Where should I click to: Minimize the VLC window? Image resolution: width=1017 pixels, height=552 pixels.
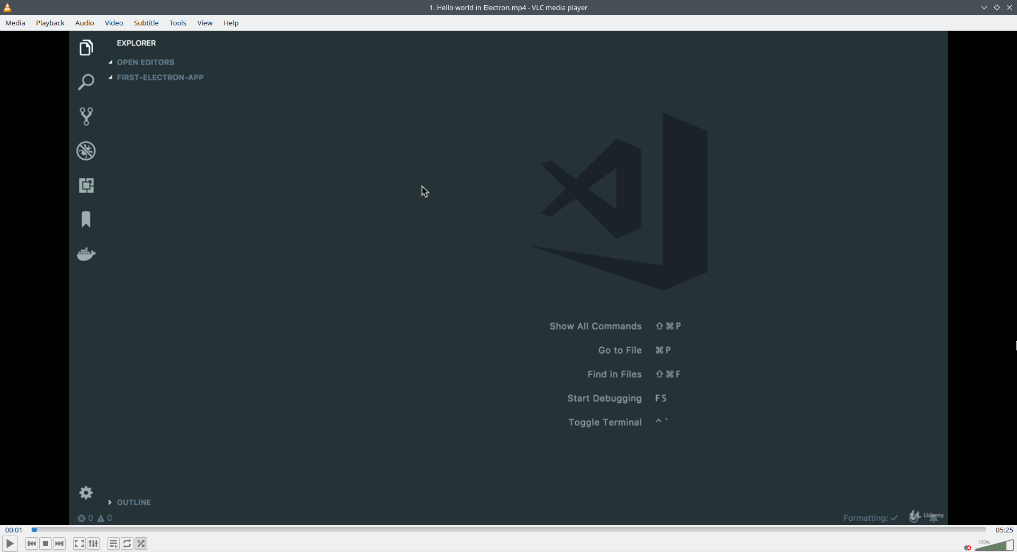click(984, 7)
